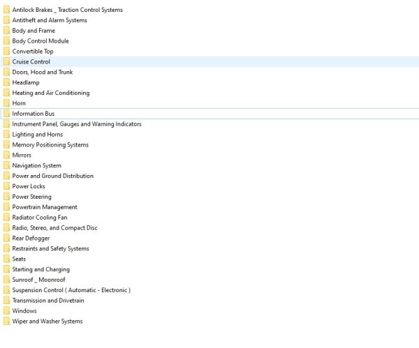Viewport: 419px width, 348px height.
Task: Click folder icon of Instrument Panel, Gauges and Warning Indicators
Action: click(x=7, y=124)
